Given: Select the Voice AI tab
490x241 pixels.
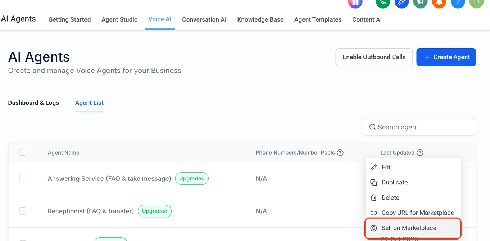Looking at the screenshot, I should (160, 19).
